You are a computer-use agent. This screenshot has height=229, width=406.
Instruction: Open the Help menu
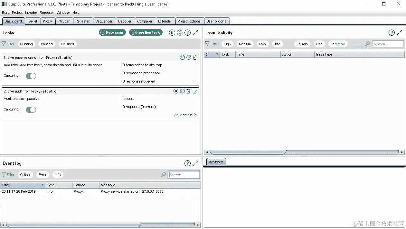point(76,13)
